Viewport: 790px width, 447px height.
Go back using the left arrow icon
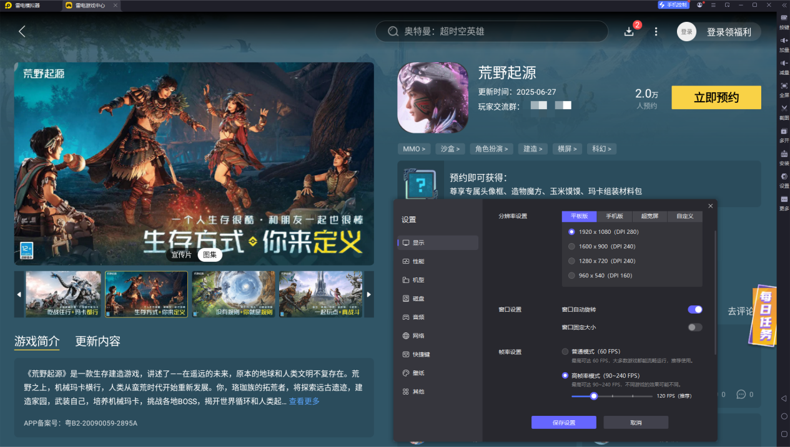pos(22,31)
